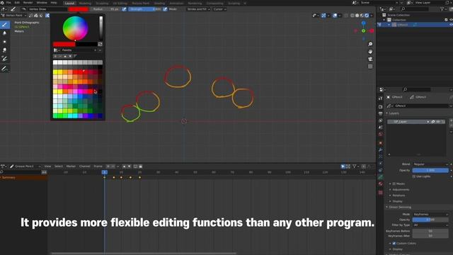Click the pan hand icon in viewport
Viewport: 453px width, 255px height.
point(370,52)
